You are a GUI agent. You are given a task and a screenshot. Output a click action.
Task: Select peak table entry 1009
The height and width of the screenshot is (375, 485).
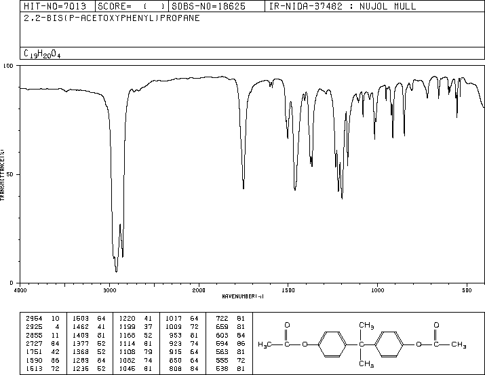(174, 326)
